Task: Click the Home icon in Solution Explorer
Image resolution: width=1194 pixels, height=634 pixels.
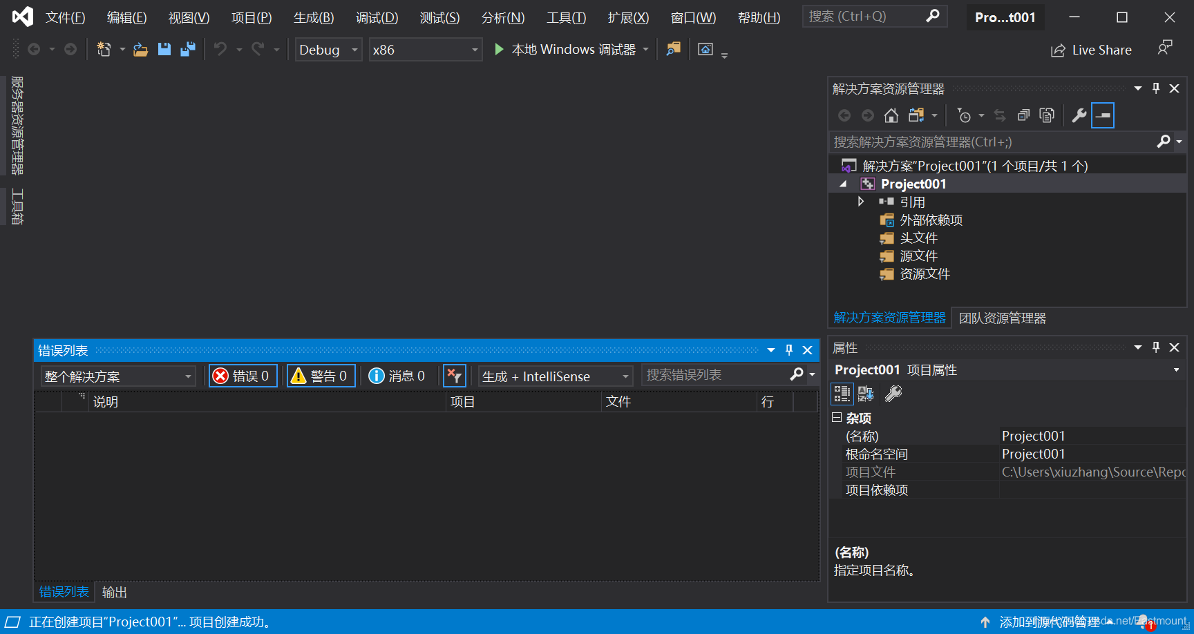Action: point(891,115)
